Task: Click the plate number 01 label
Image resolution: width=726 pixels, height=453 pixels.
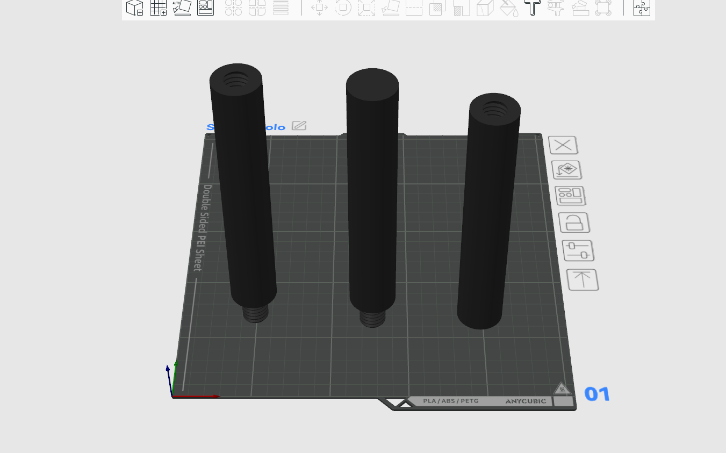Action: click(x=597, y=394)
